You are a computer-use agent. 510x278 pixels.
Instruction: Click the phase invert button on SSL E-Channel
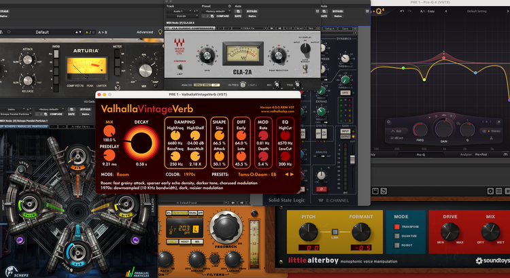point(321,189)
